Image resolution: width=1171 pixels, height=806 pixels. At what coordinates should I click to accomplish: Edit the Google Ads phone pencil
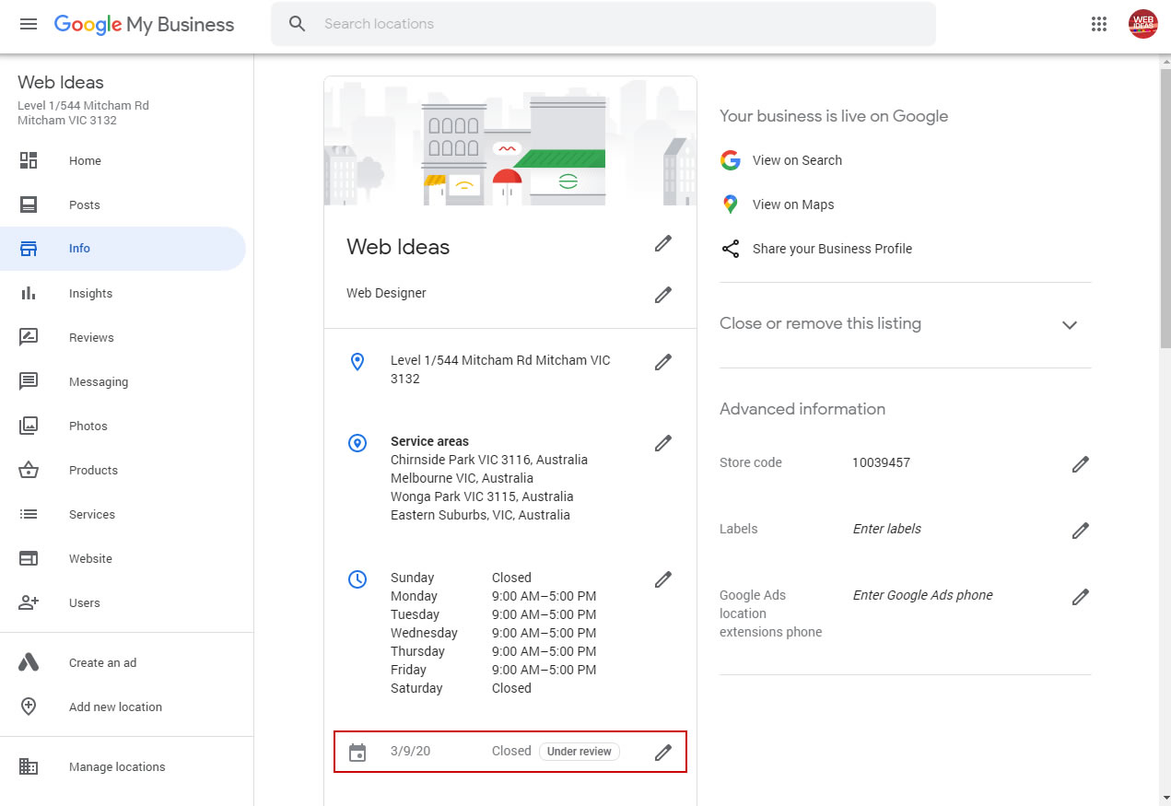coord(1081,597)
